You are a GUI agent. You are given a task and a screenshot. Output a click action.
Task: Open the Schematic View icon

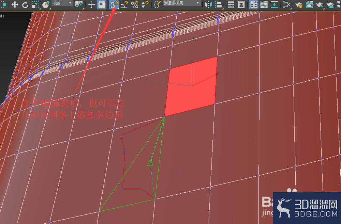tap(274, 4)
